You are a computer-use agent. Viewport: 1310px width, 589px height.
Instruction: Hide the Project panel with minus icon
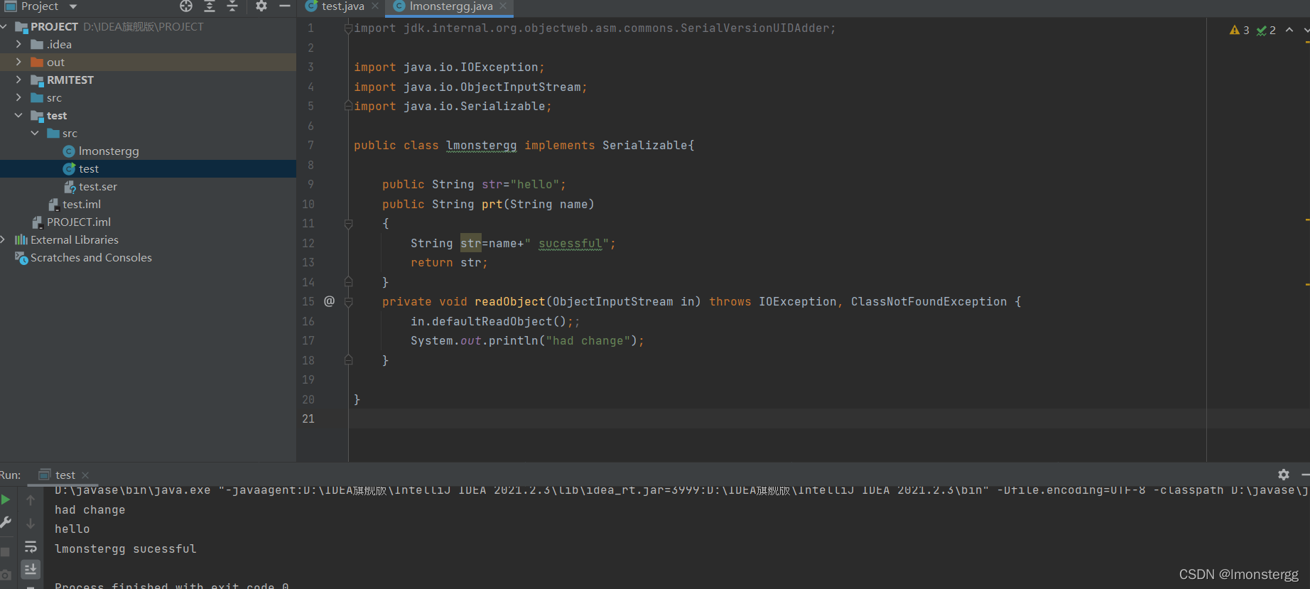285,6
